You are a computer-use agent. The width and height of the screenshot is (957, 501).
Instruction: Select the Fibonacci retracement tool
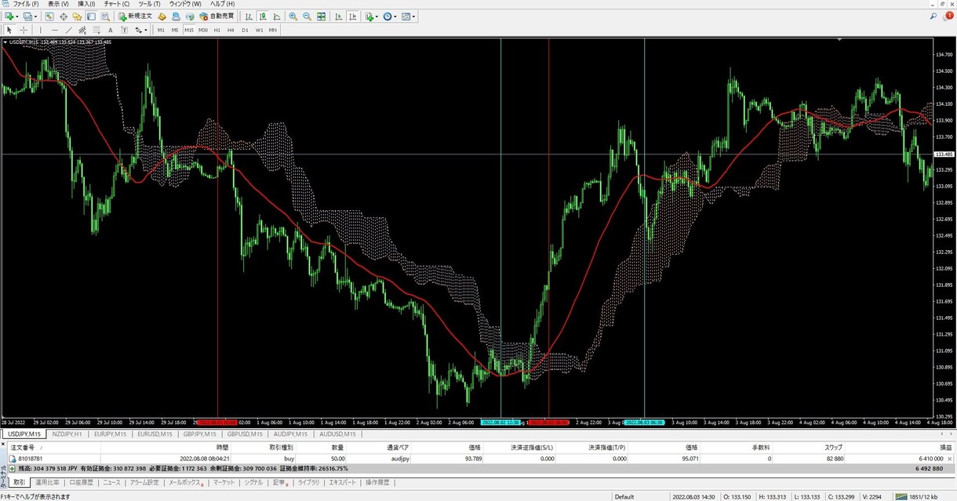(96, 30)
